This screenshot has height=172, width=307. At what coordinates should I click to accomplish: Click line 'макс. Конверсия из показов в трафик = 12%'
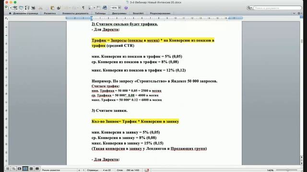coord(139,70)
